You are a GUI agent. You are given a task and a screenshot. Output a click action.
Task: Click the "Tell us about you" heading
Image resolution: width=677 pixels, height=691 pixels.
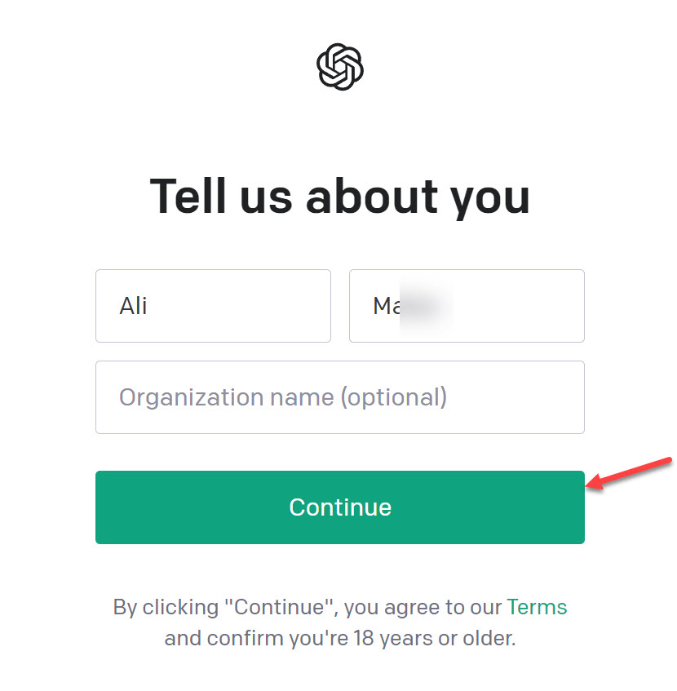pyautogui.click(x=340, y=197)
